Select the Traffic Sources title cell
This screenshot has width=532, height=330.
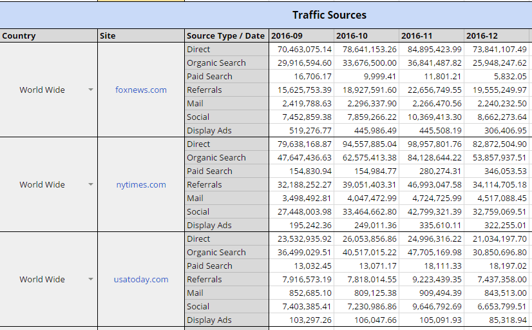(329, 15)
